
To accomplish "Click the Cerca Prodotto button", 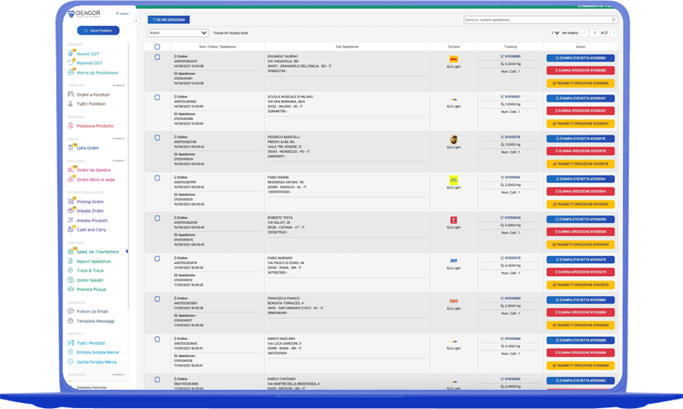I will pos(98,30).
